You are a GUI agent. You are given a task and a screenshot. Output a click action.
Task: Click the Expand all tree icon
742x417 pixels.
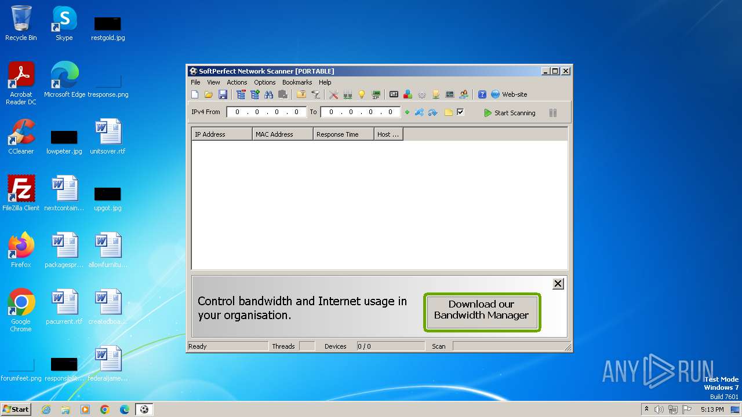click(255, 94)
